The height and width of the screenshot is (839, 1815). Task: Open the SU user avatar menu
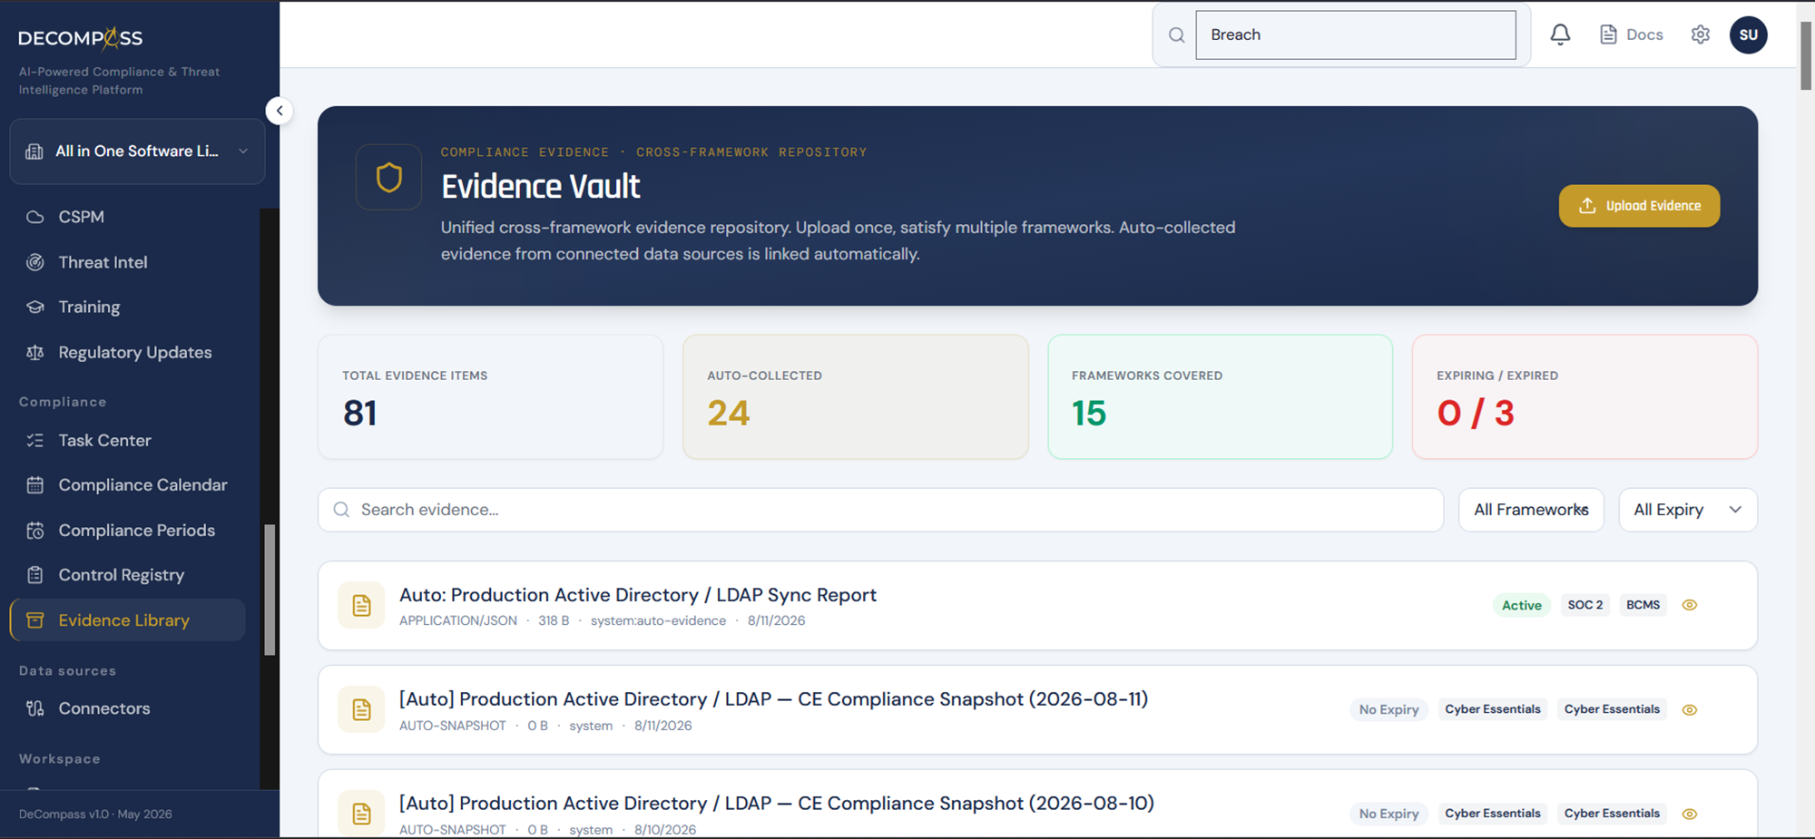pyautogui.click(x=1748, y=34)
